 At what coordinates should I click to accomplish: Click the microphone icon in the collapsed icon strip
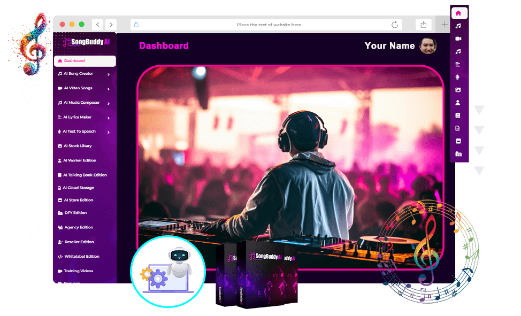pos(458,77)
